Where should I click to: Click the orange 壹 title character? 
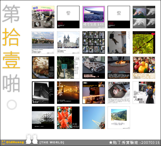click(11, 60)
